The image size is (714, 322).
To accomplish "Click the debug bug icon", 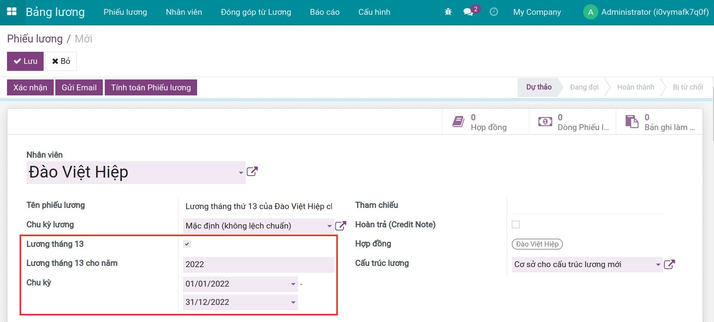I will (x=448, y=12).
